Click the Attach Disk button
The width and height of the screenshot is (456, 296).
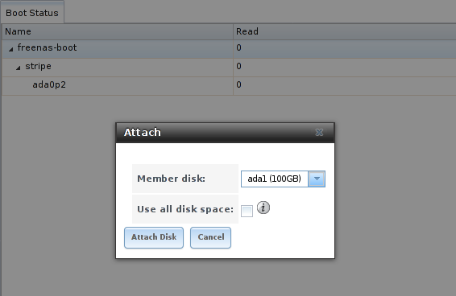point(154,237)
